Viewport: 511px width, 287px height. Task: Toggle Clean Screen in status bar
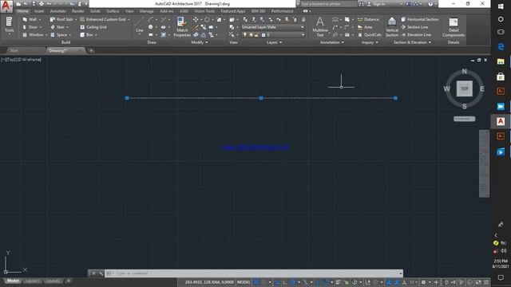click(x=478, y=282)
